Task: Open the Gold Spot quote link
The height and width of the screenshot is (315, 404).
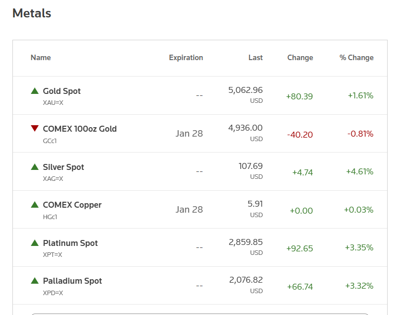Action: click(x=62, y=91)
